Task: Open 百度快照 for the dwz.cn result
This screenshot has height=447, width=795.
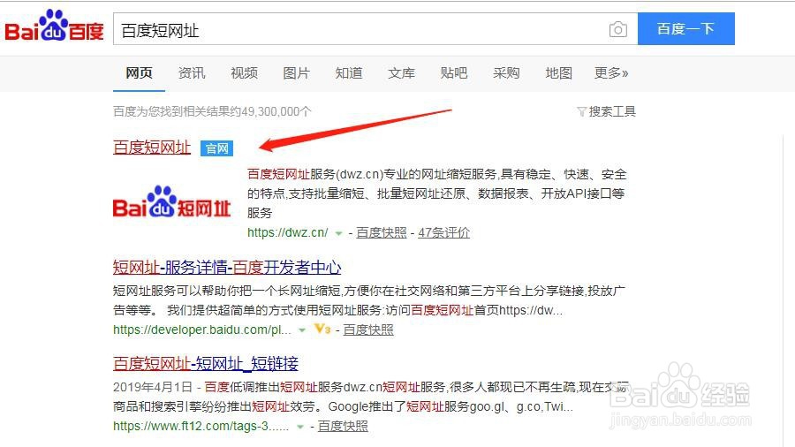Action: coord(382,232)
